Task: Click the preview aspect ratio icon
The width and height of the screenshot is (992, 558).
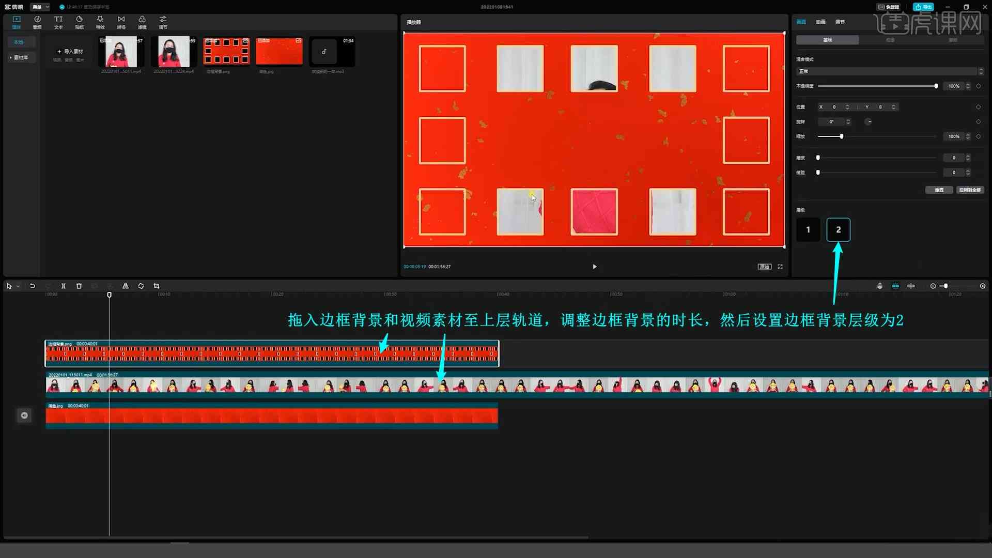Action: pyautogui.click(x=764, y=267)
